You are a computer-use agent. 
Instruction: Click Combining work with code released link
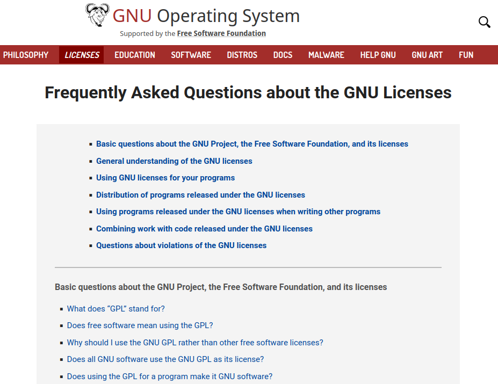point(204,229)
